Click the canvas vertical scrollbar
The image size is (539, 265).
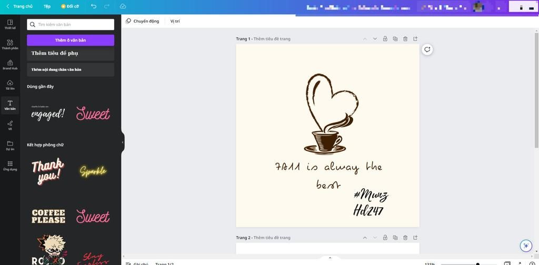[536, 91]
